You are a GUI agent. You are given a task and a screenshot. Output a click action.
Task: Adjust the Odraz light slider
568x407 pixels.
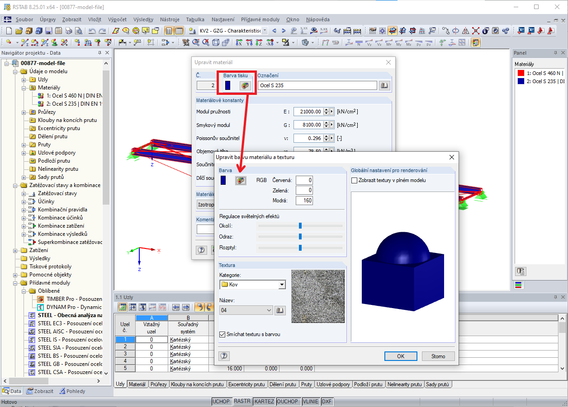click(x=300, y=236)
